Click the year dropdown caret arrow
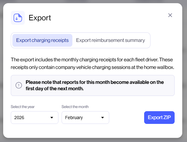This screenshot has width=187, height=142. tap(52, 118)
